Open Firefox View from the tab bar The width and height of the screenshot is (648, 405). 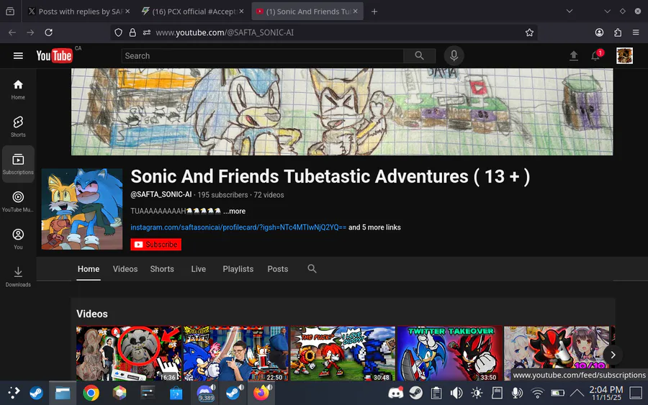click(x=10, y=12)
